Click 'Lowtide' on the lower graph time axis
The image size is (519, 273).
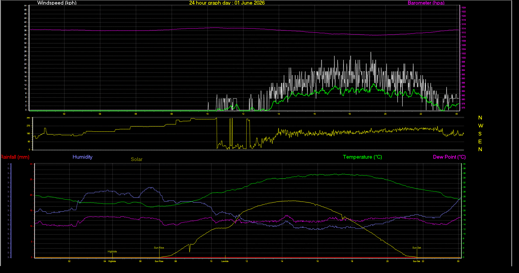(225, 261)
